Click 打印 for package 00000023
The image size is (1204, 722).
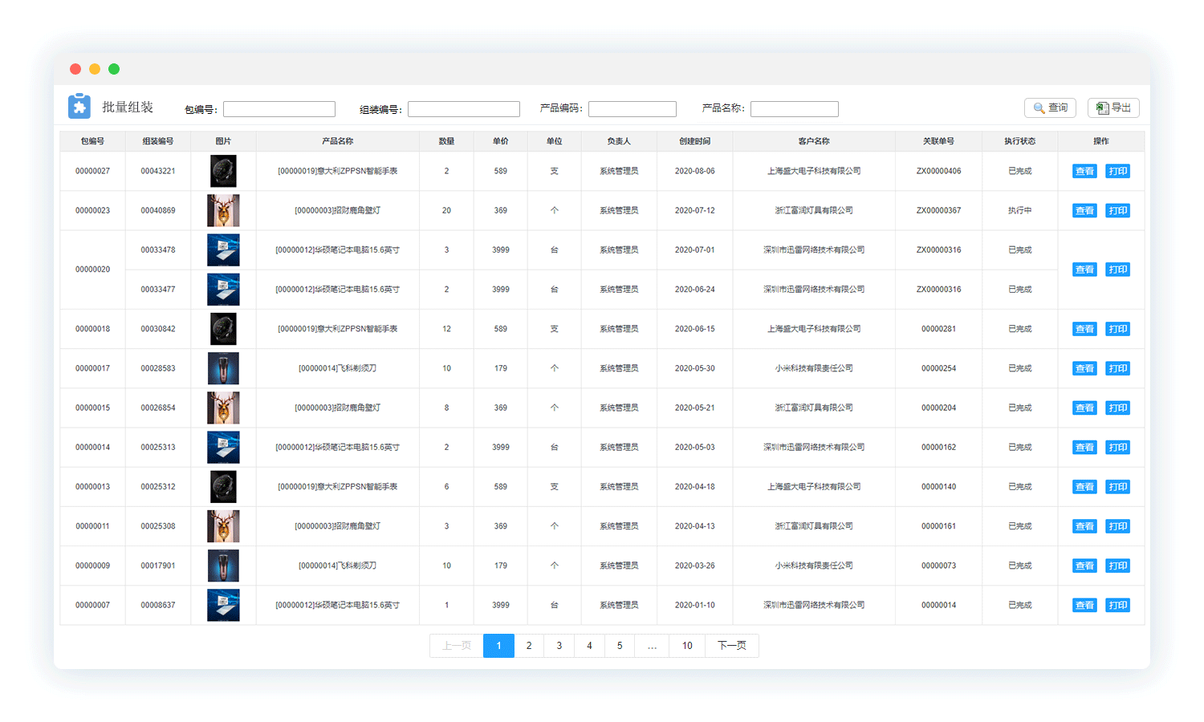(x=1117, y=210)
